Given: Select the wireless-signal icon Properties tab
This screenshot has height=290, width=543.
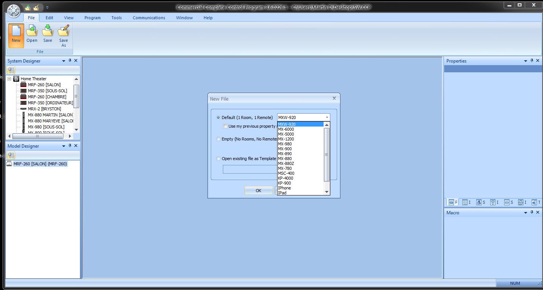Looking at the screenshot, I should [x=494, y=202].
